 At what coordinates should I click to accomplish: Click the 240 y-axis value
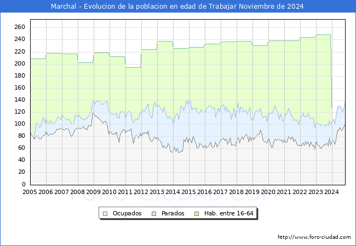tap(20, 39)
